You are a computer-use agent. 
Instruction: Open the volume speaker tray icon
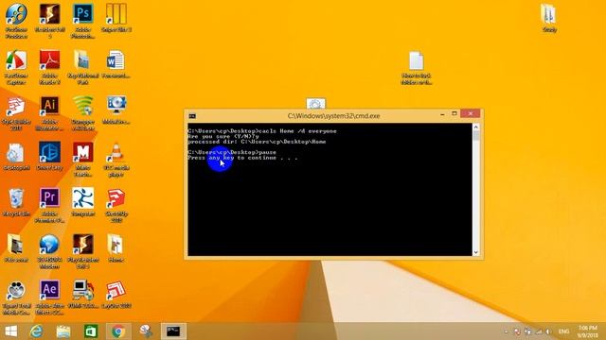click(548, 331)
